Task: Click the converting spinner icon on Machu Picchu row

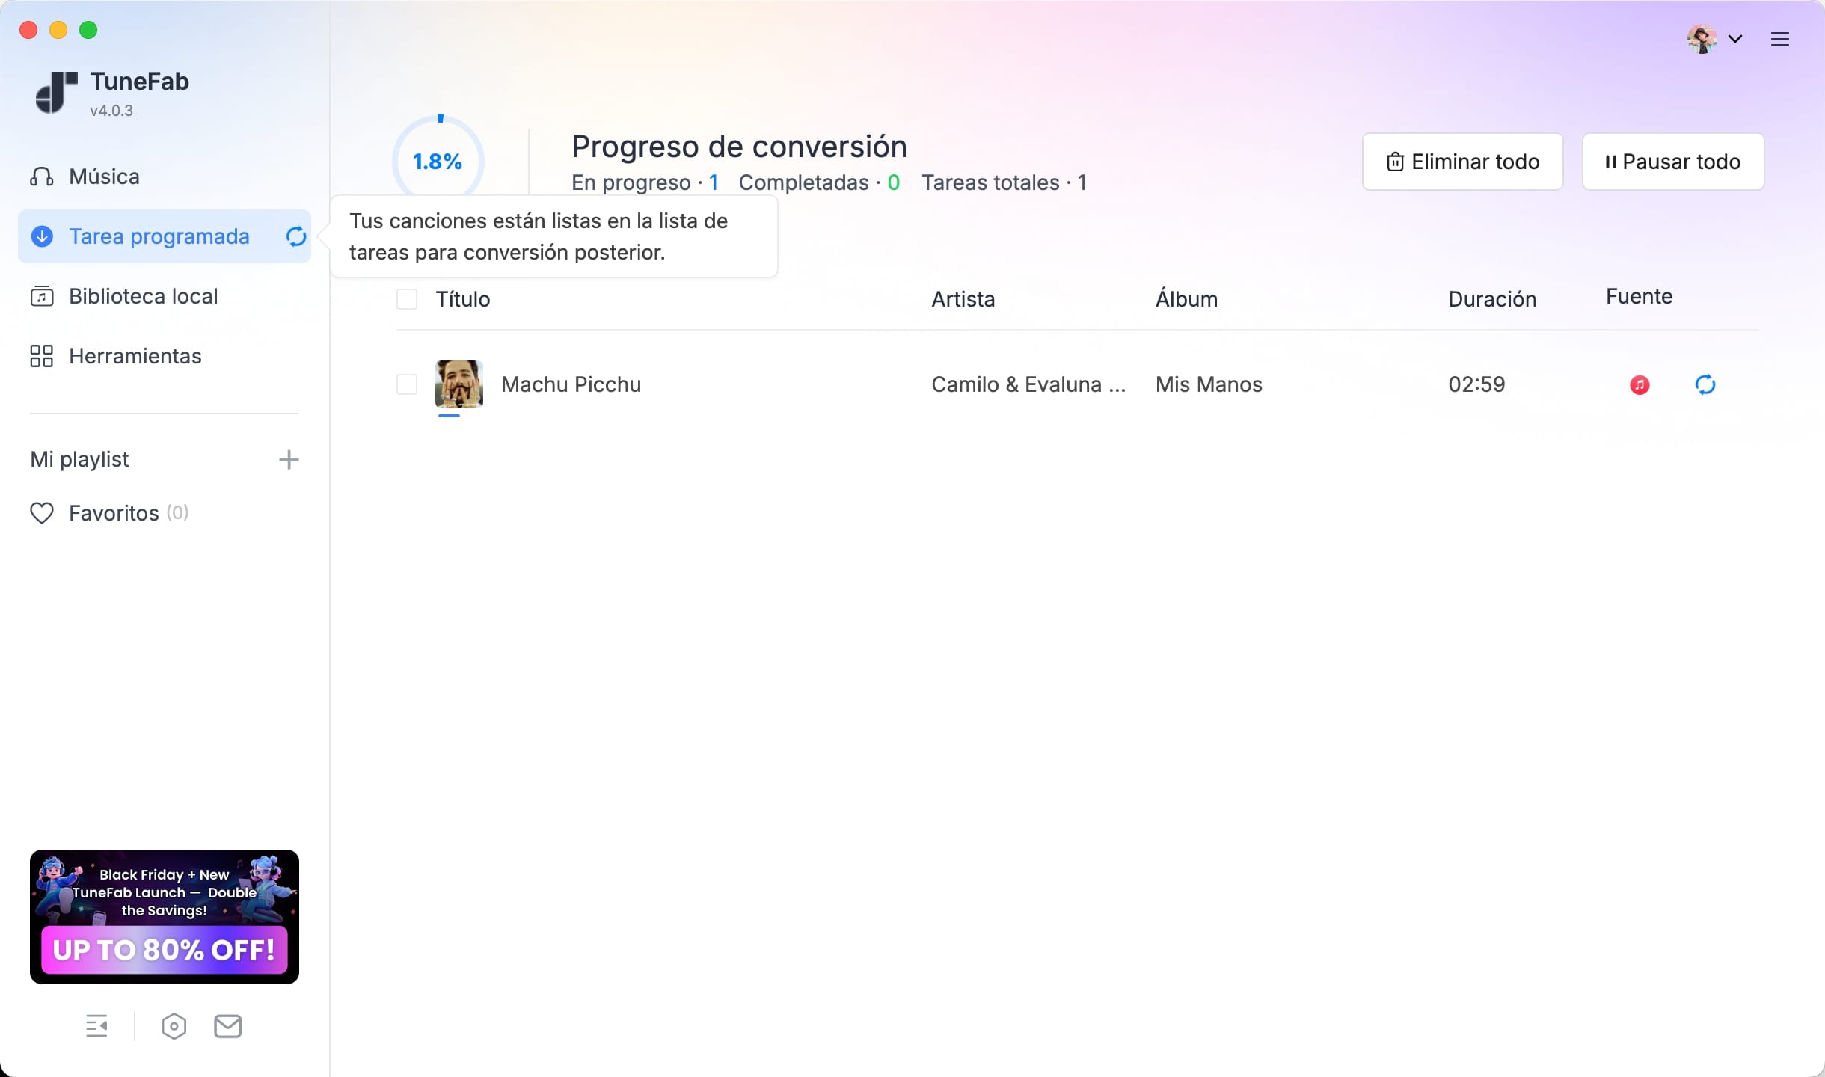Action: click(1705, 385)
